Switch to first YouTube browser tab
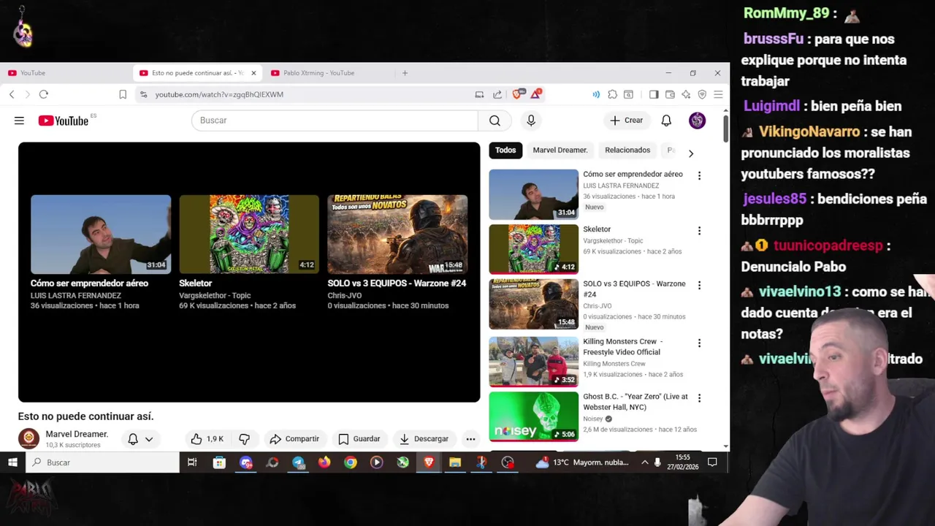The image size is (935, 526). point(66,73)
